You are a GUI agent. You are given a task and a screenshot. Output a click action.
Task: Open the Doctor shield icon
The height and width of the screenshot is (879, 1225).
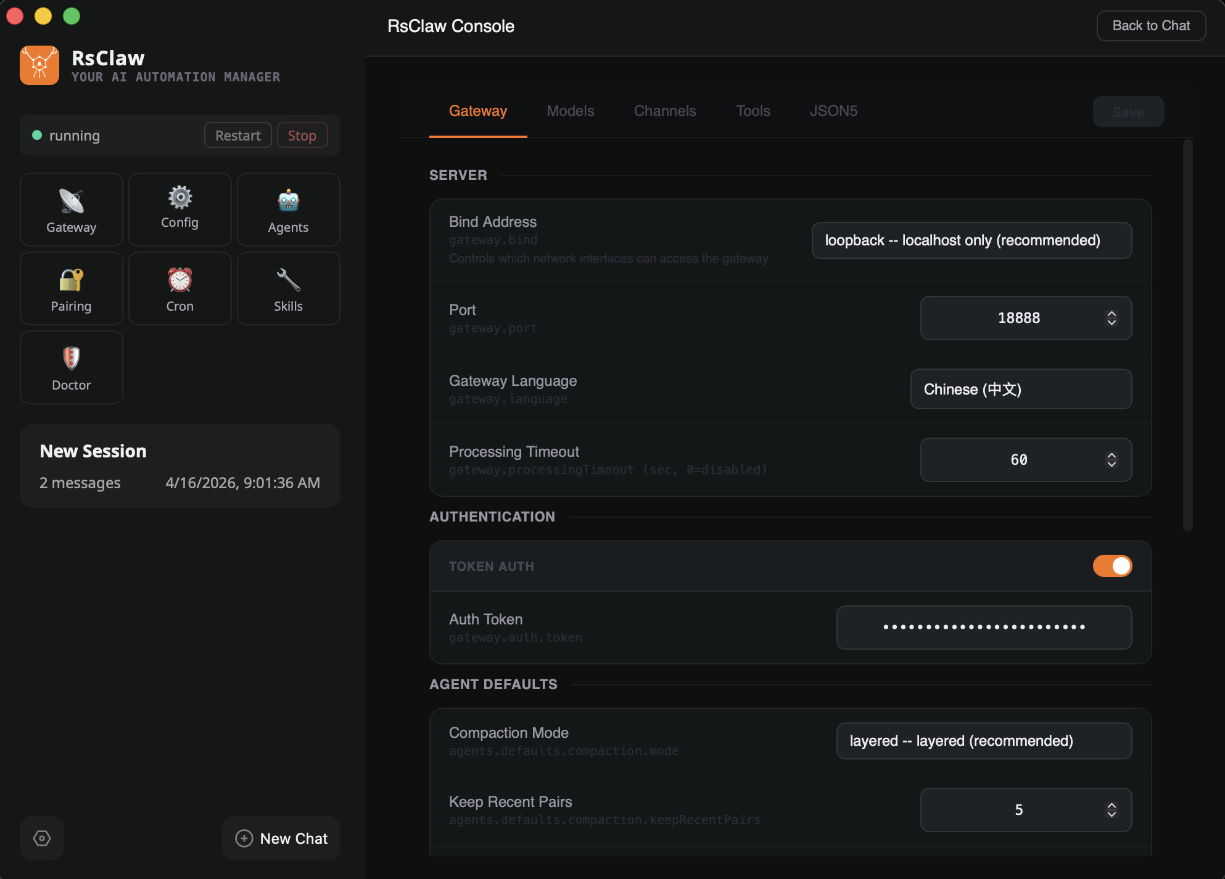(x=71, y=367)
